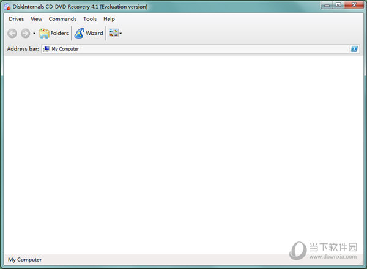The height and width of the screenshot is (269, 367).
Task: Open the View menu
Action: point(36,19)
